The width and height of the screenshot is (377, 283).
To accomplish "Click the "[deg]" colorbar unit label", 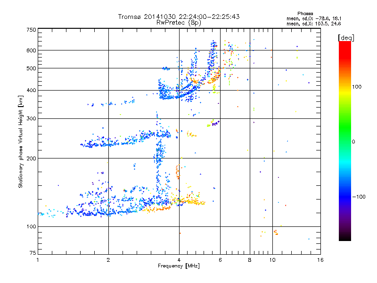I will click(x=346, y=38).
